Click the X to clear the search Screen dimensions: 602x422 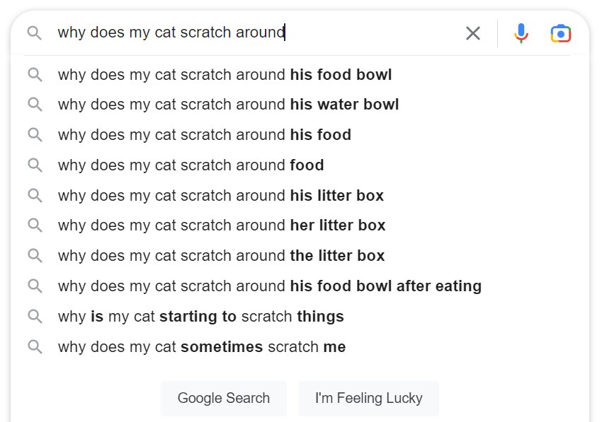473,33
